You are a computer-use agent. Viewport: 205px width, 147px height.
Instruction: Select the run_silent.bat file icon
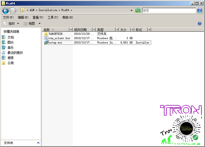pos(46,38)
